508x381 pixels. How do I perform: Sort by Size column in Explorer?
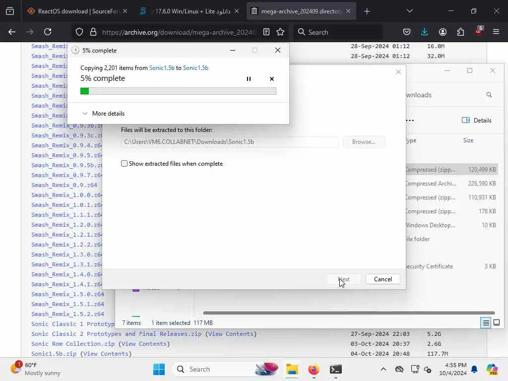click(x=468, y=140)
